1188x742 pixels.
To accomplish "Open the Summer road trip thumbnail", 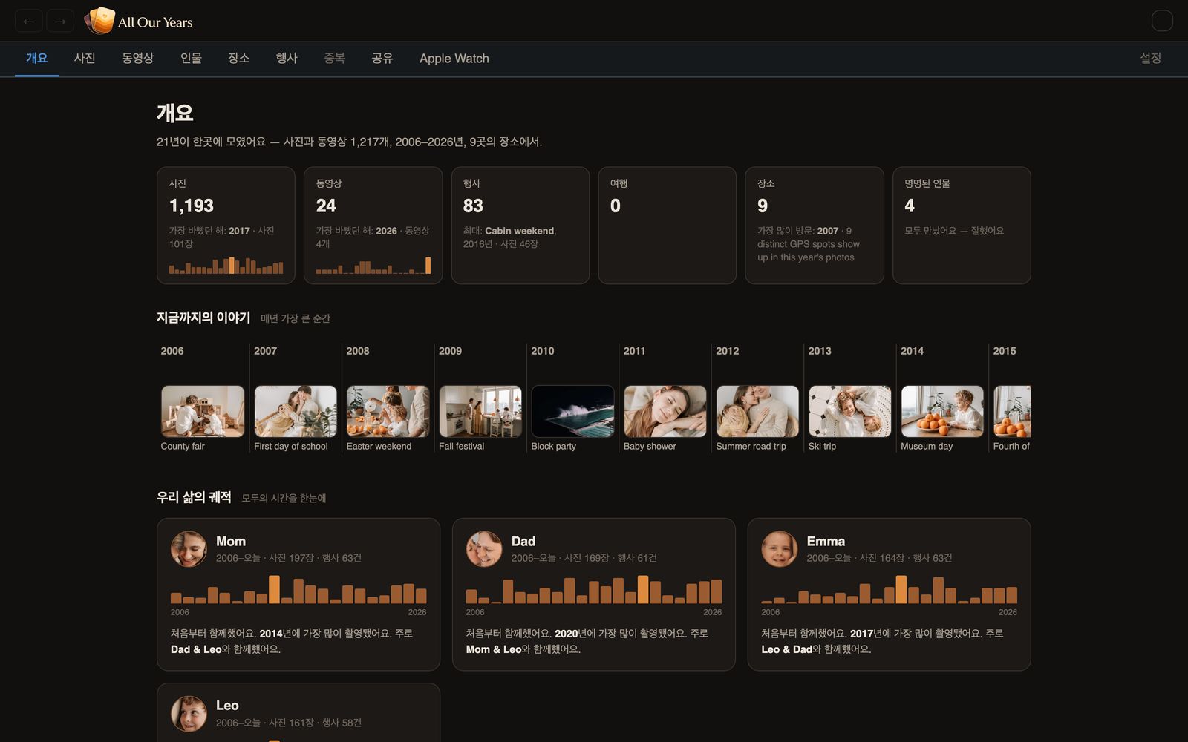I will [x=757, y=411].
